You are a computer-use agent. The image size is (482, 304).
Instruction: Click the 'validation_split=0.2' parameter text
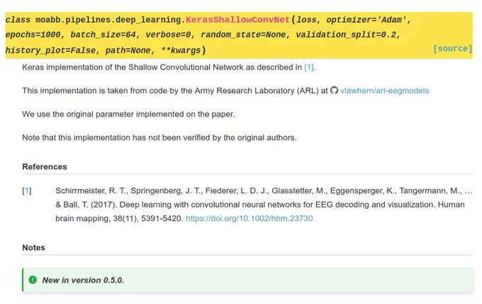point(346,35)
